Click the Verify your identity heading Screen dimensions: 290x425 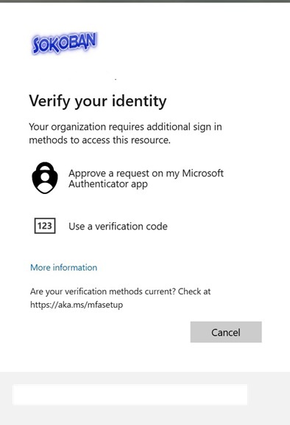click(x=98, y=101)
